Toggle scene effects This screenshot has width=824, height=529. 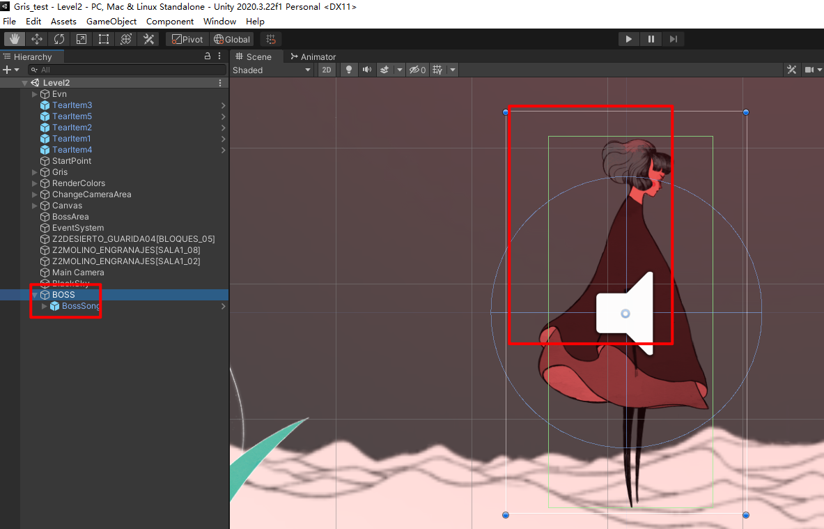click(x=384, y=70)
